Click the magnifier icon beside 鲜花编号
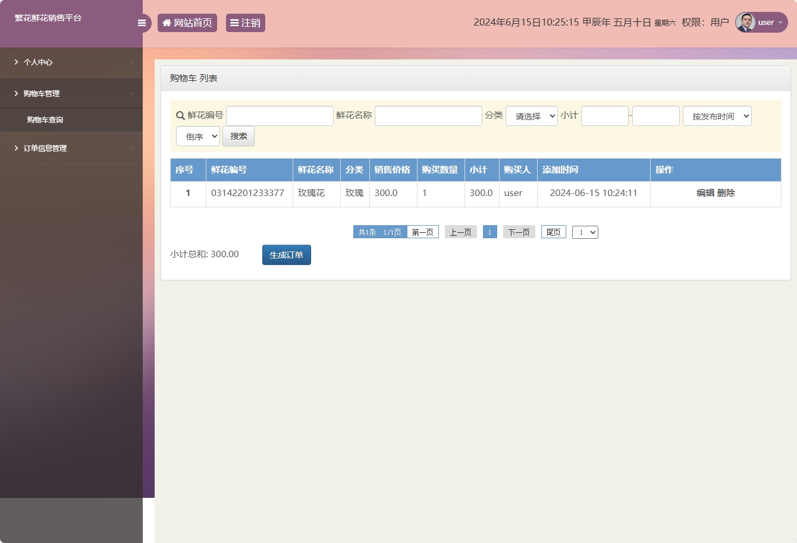This screenshot has width=797, height=543. click(180, 116)
